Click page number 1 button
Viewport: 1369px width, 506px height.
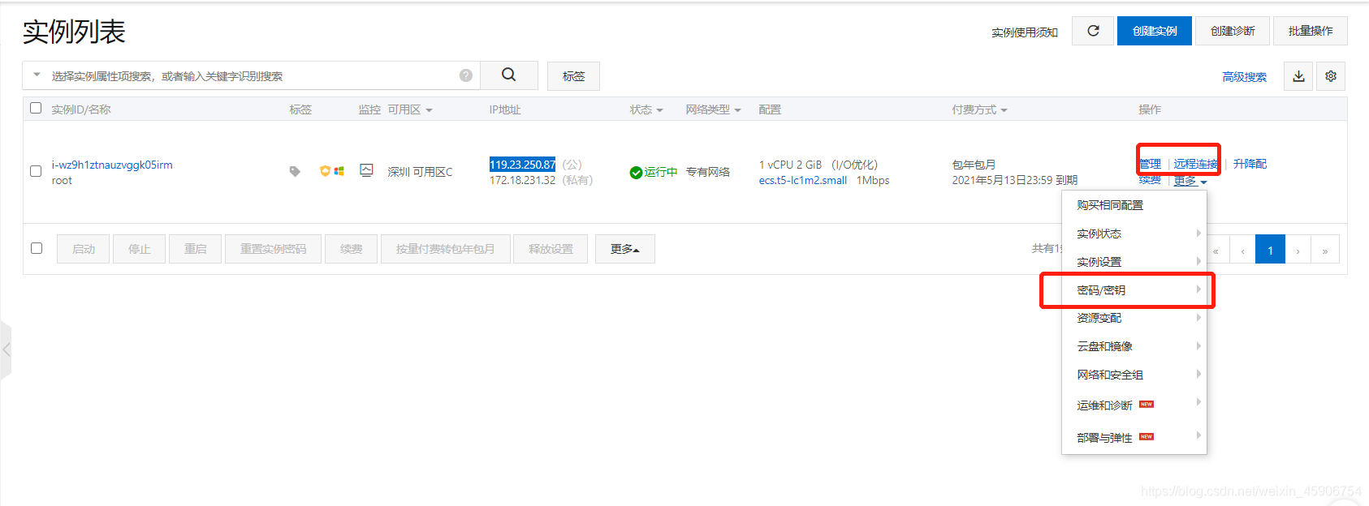click(1271, 250)
